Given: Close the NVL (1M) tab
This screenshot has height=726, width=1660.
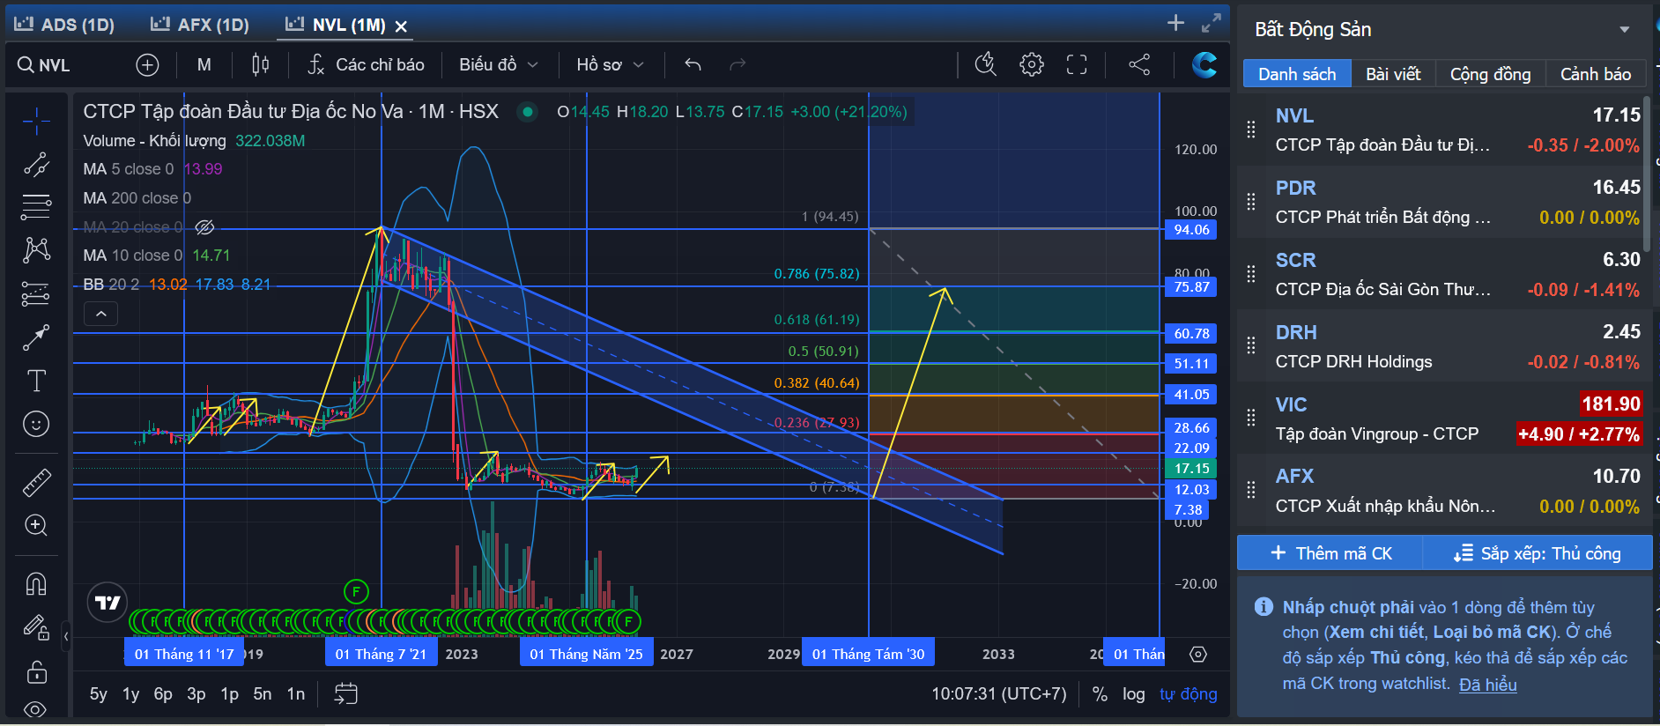Looking at the screenshot, I should (401, 26).
